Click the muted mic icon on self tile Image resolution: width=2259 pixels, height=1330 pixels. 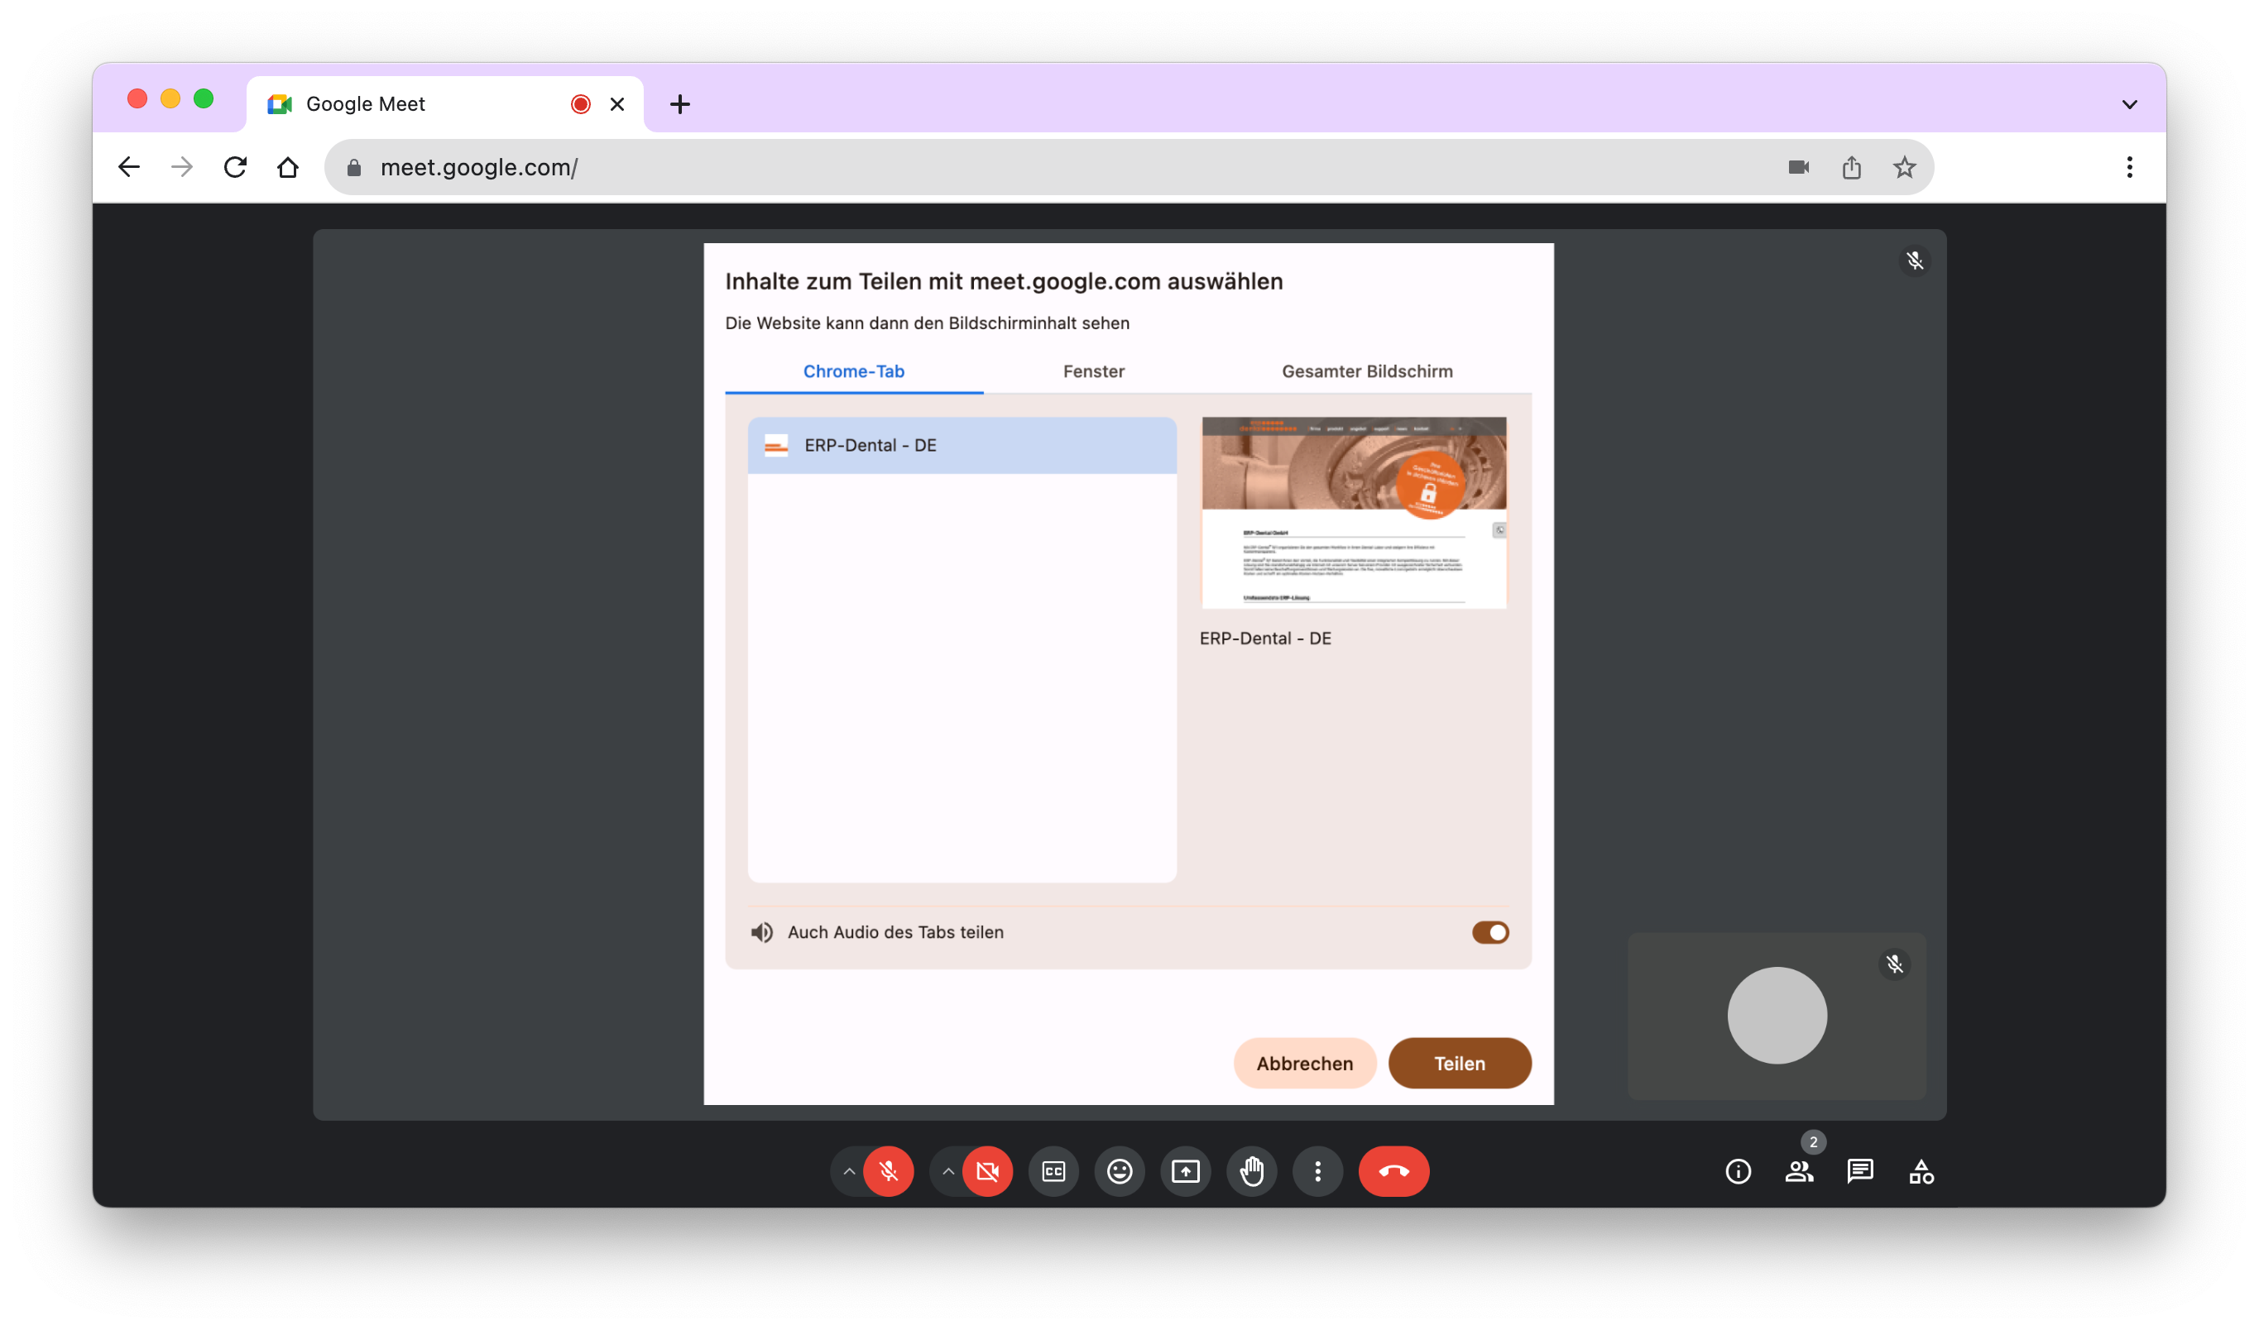(x=1893, y=964)
